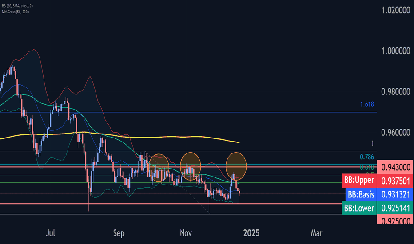Select the blue 1.618 horizontal Fibonacci line
414x244 pixels.
tap(188, 112)
